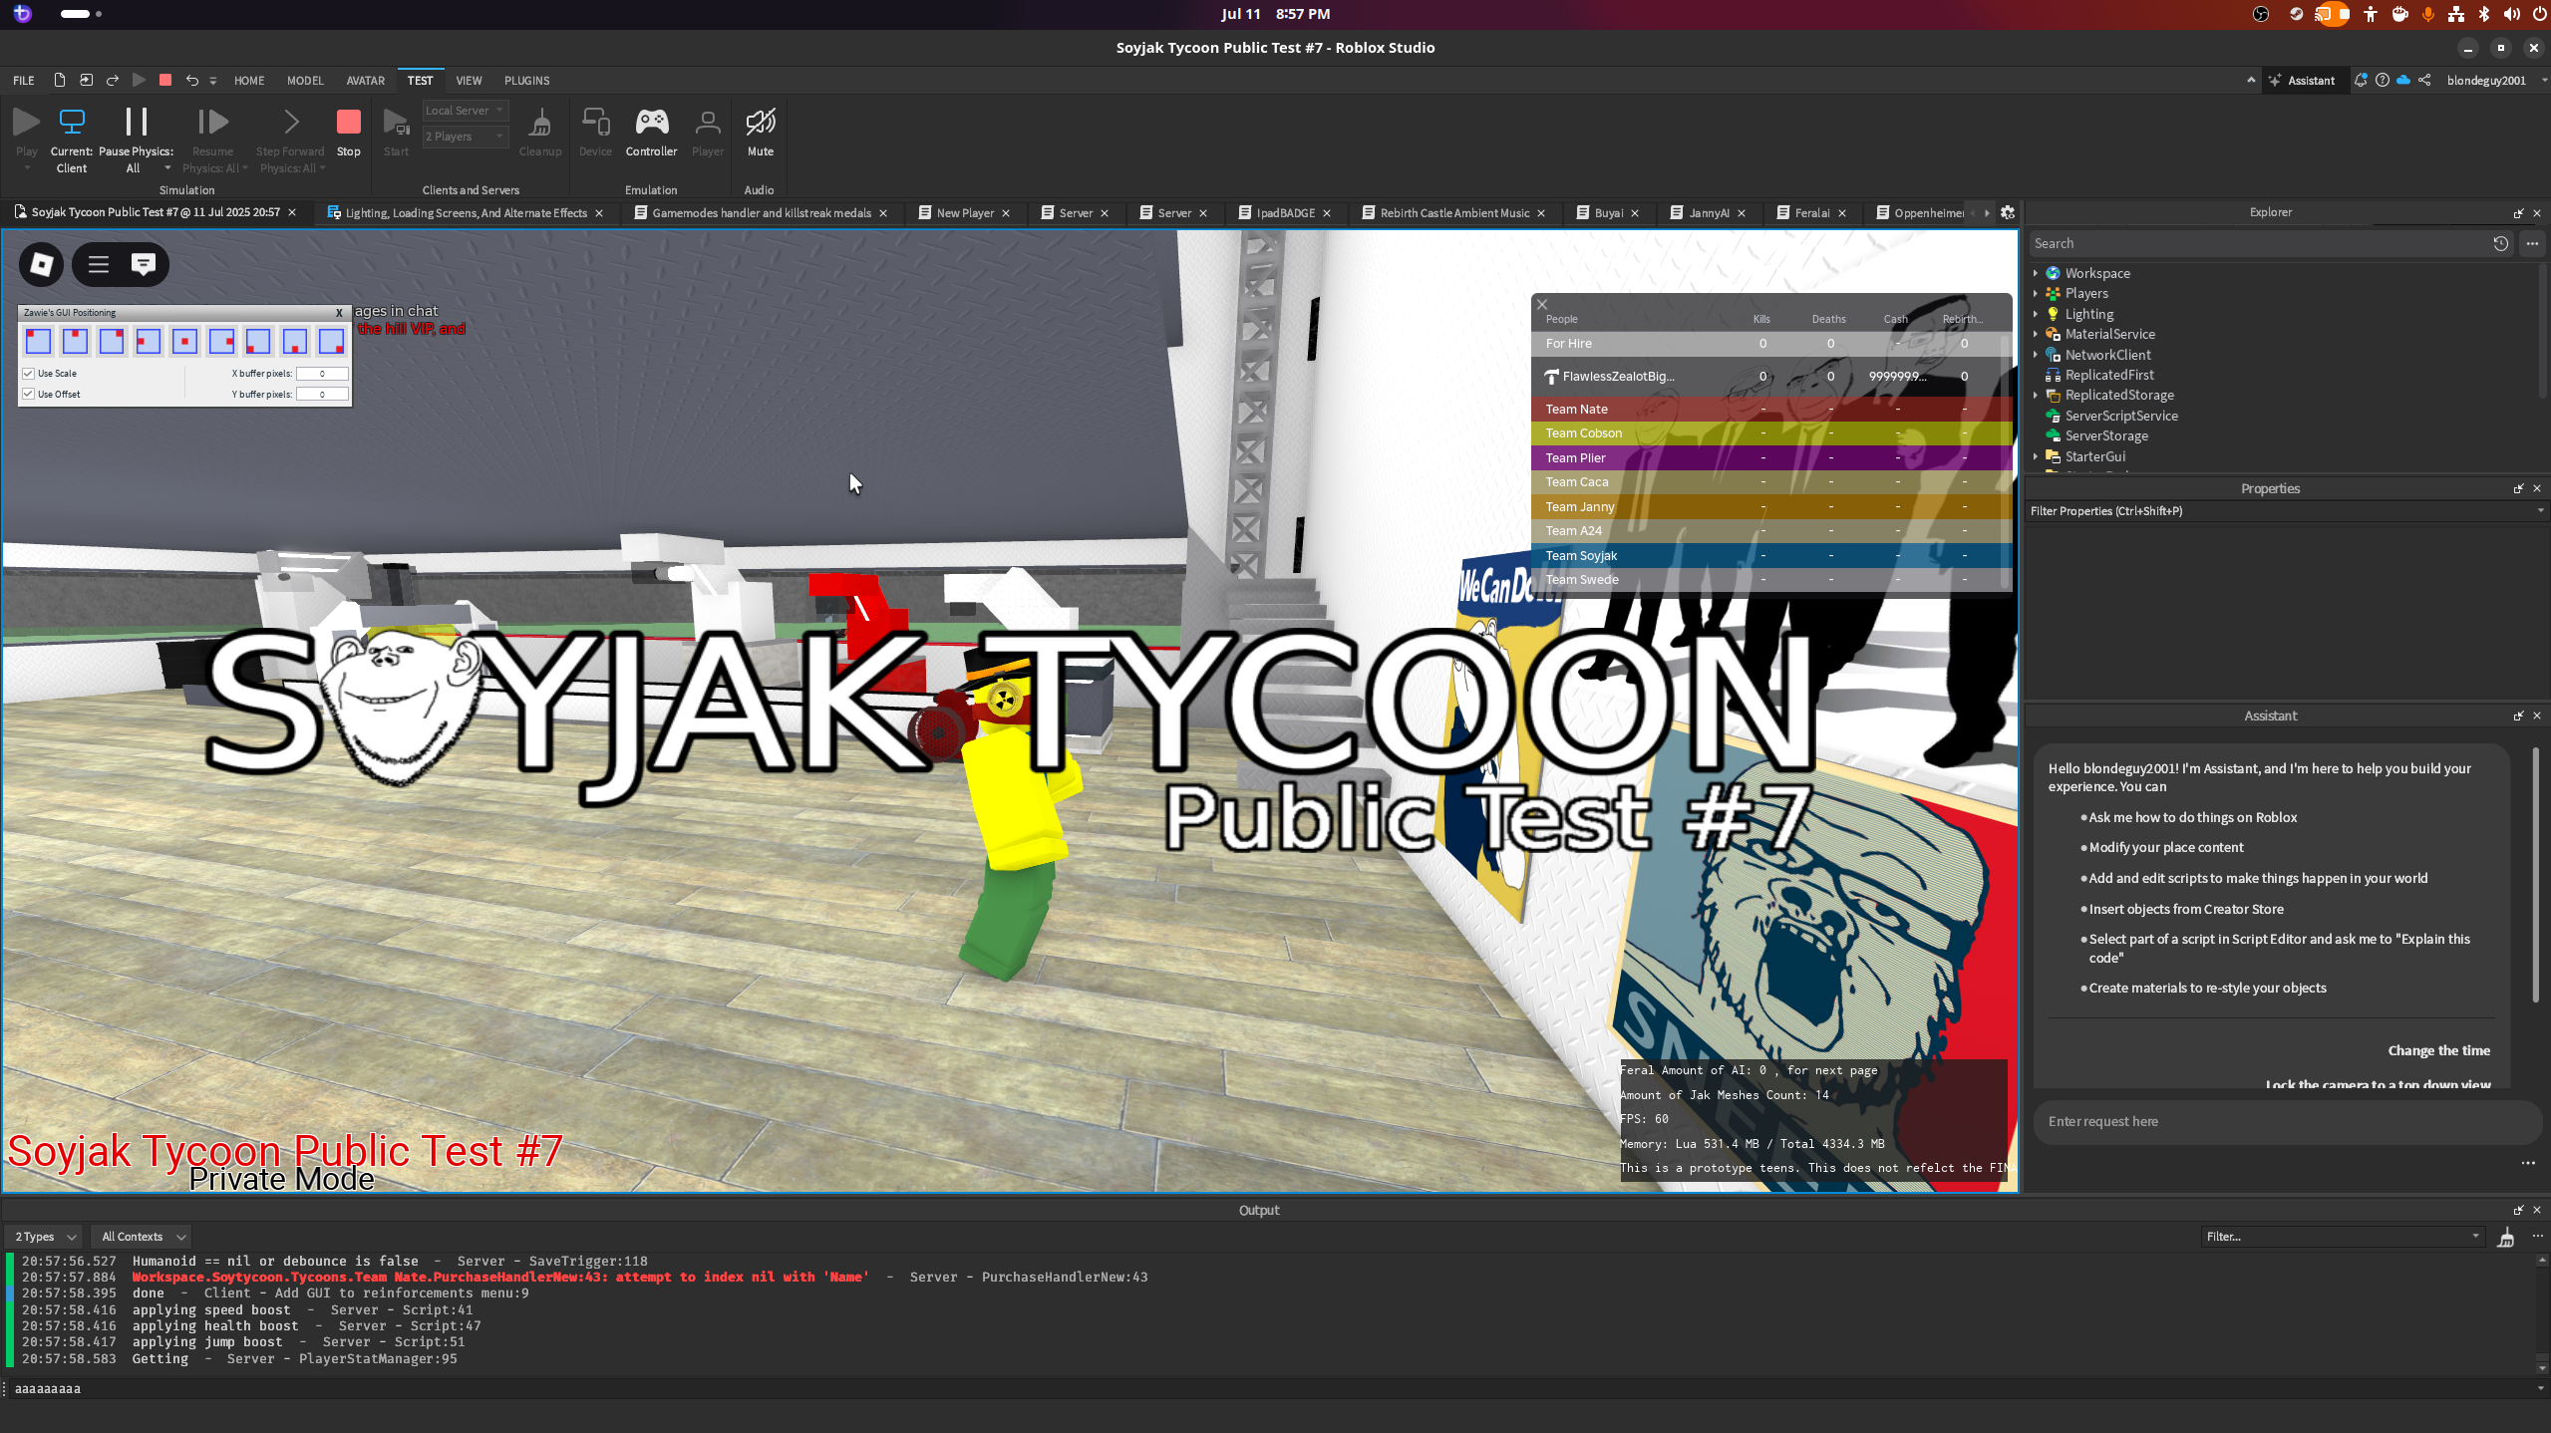Viewport: 2551px width, 1433px height.
Task: Click the Stop simulation button in the Test ribbon
Action: pyautogui.click(x=348, y=132)
